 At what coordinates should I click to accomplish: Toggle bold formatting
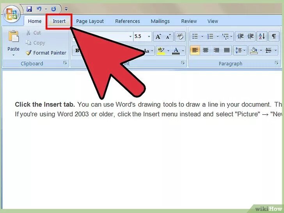pos(77,51)
